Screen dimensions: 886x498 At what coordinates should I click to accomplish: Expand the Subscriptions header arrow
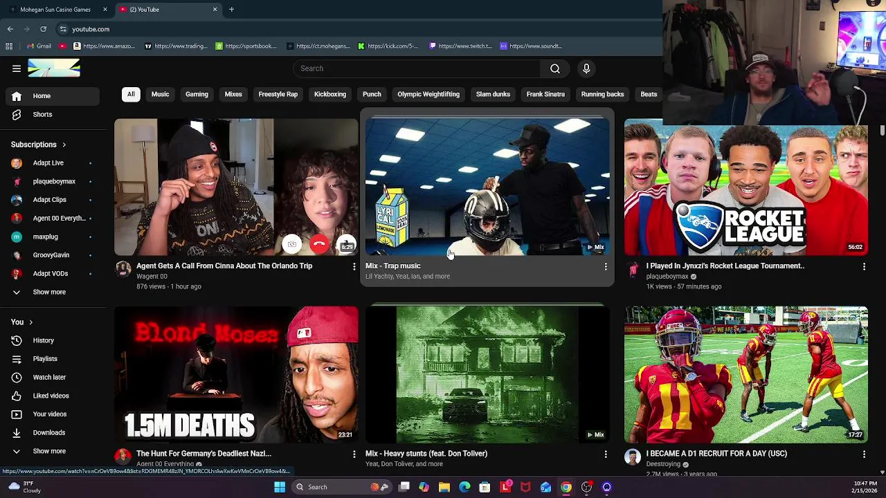click(64, 145)
